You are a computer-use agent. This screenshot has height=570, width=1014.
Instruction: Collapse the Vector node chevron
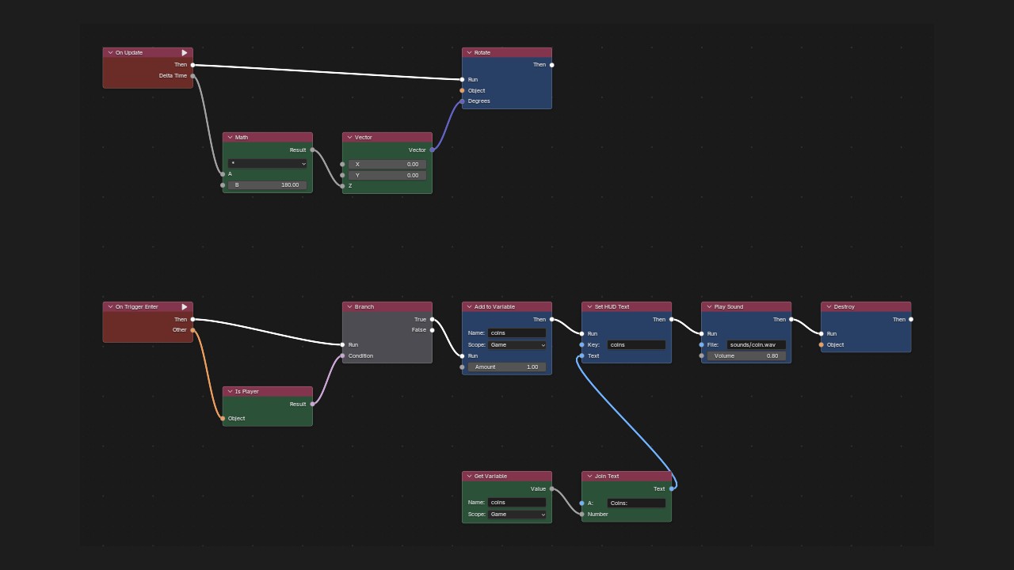(x=349, y=138)
